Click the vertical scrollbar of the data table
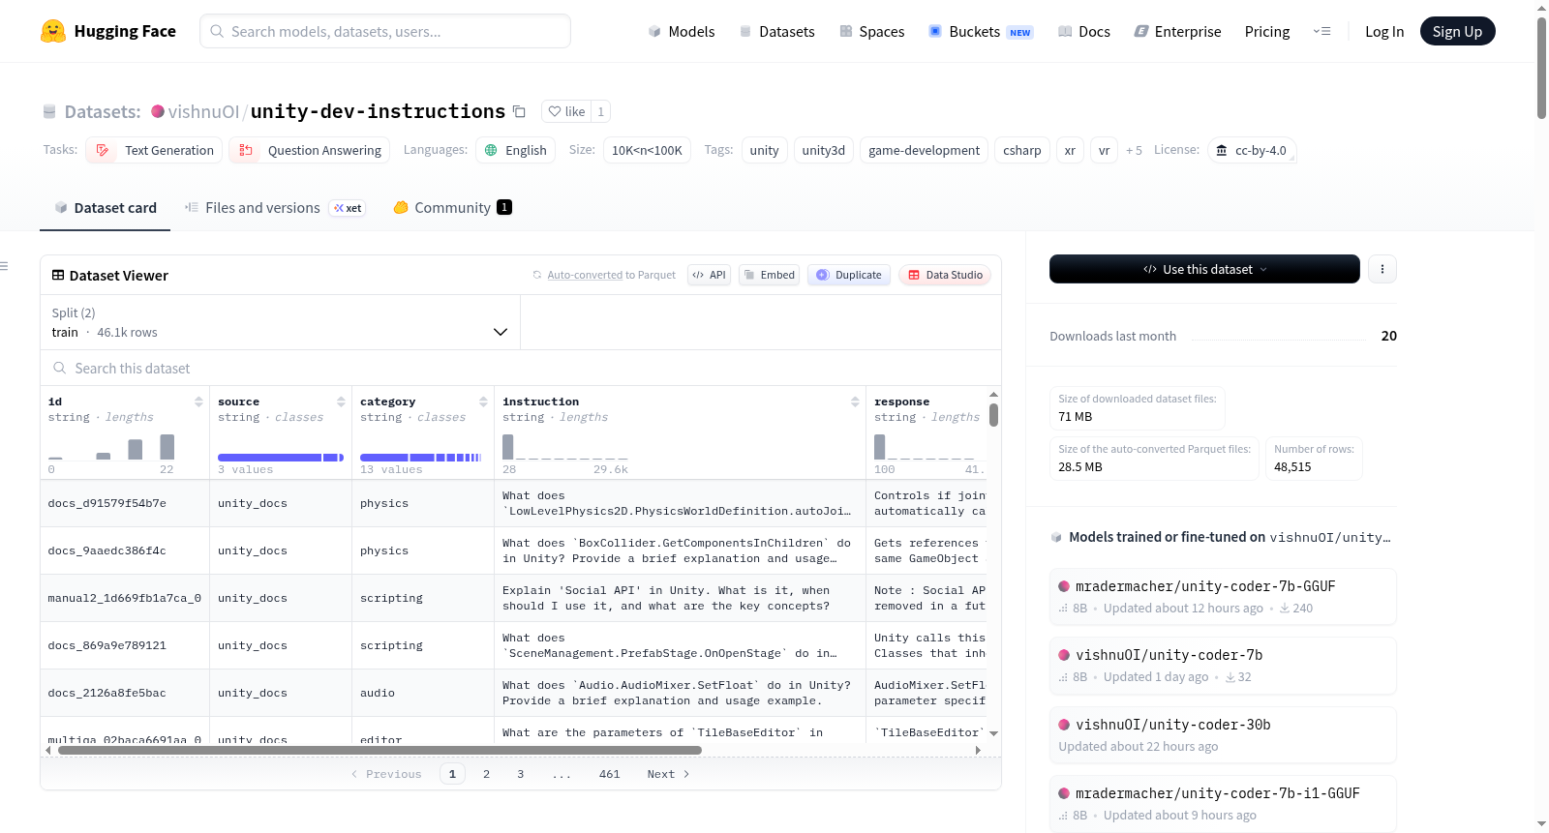Viewport: 1549px width, 833px height. click(x=993, y=415)
